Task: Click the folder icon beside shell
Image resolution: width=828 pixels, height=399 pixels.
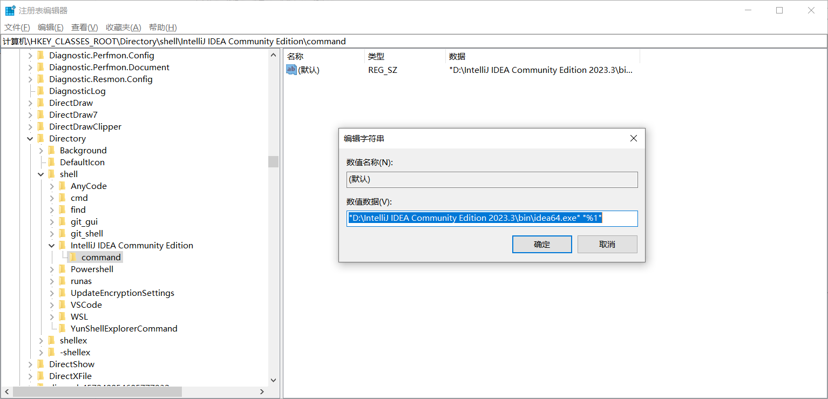Action: coord(52,174)
